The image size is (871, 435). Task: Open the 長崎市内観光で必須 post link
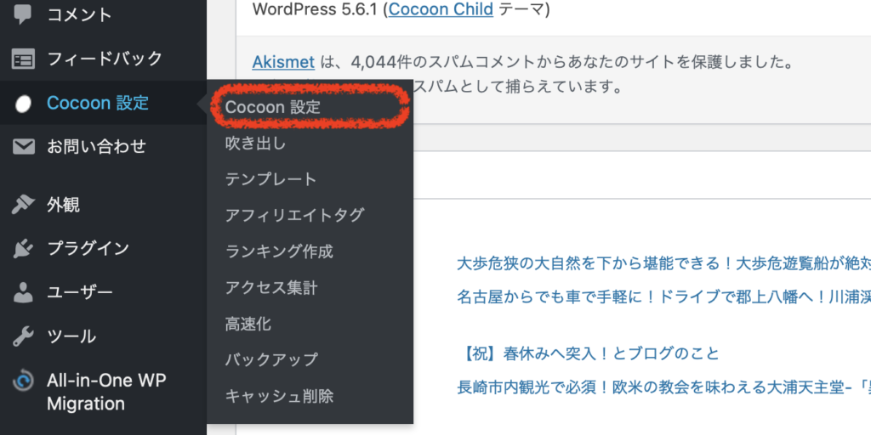click(x=663, y=387)
